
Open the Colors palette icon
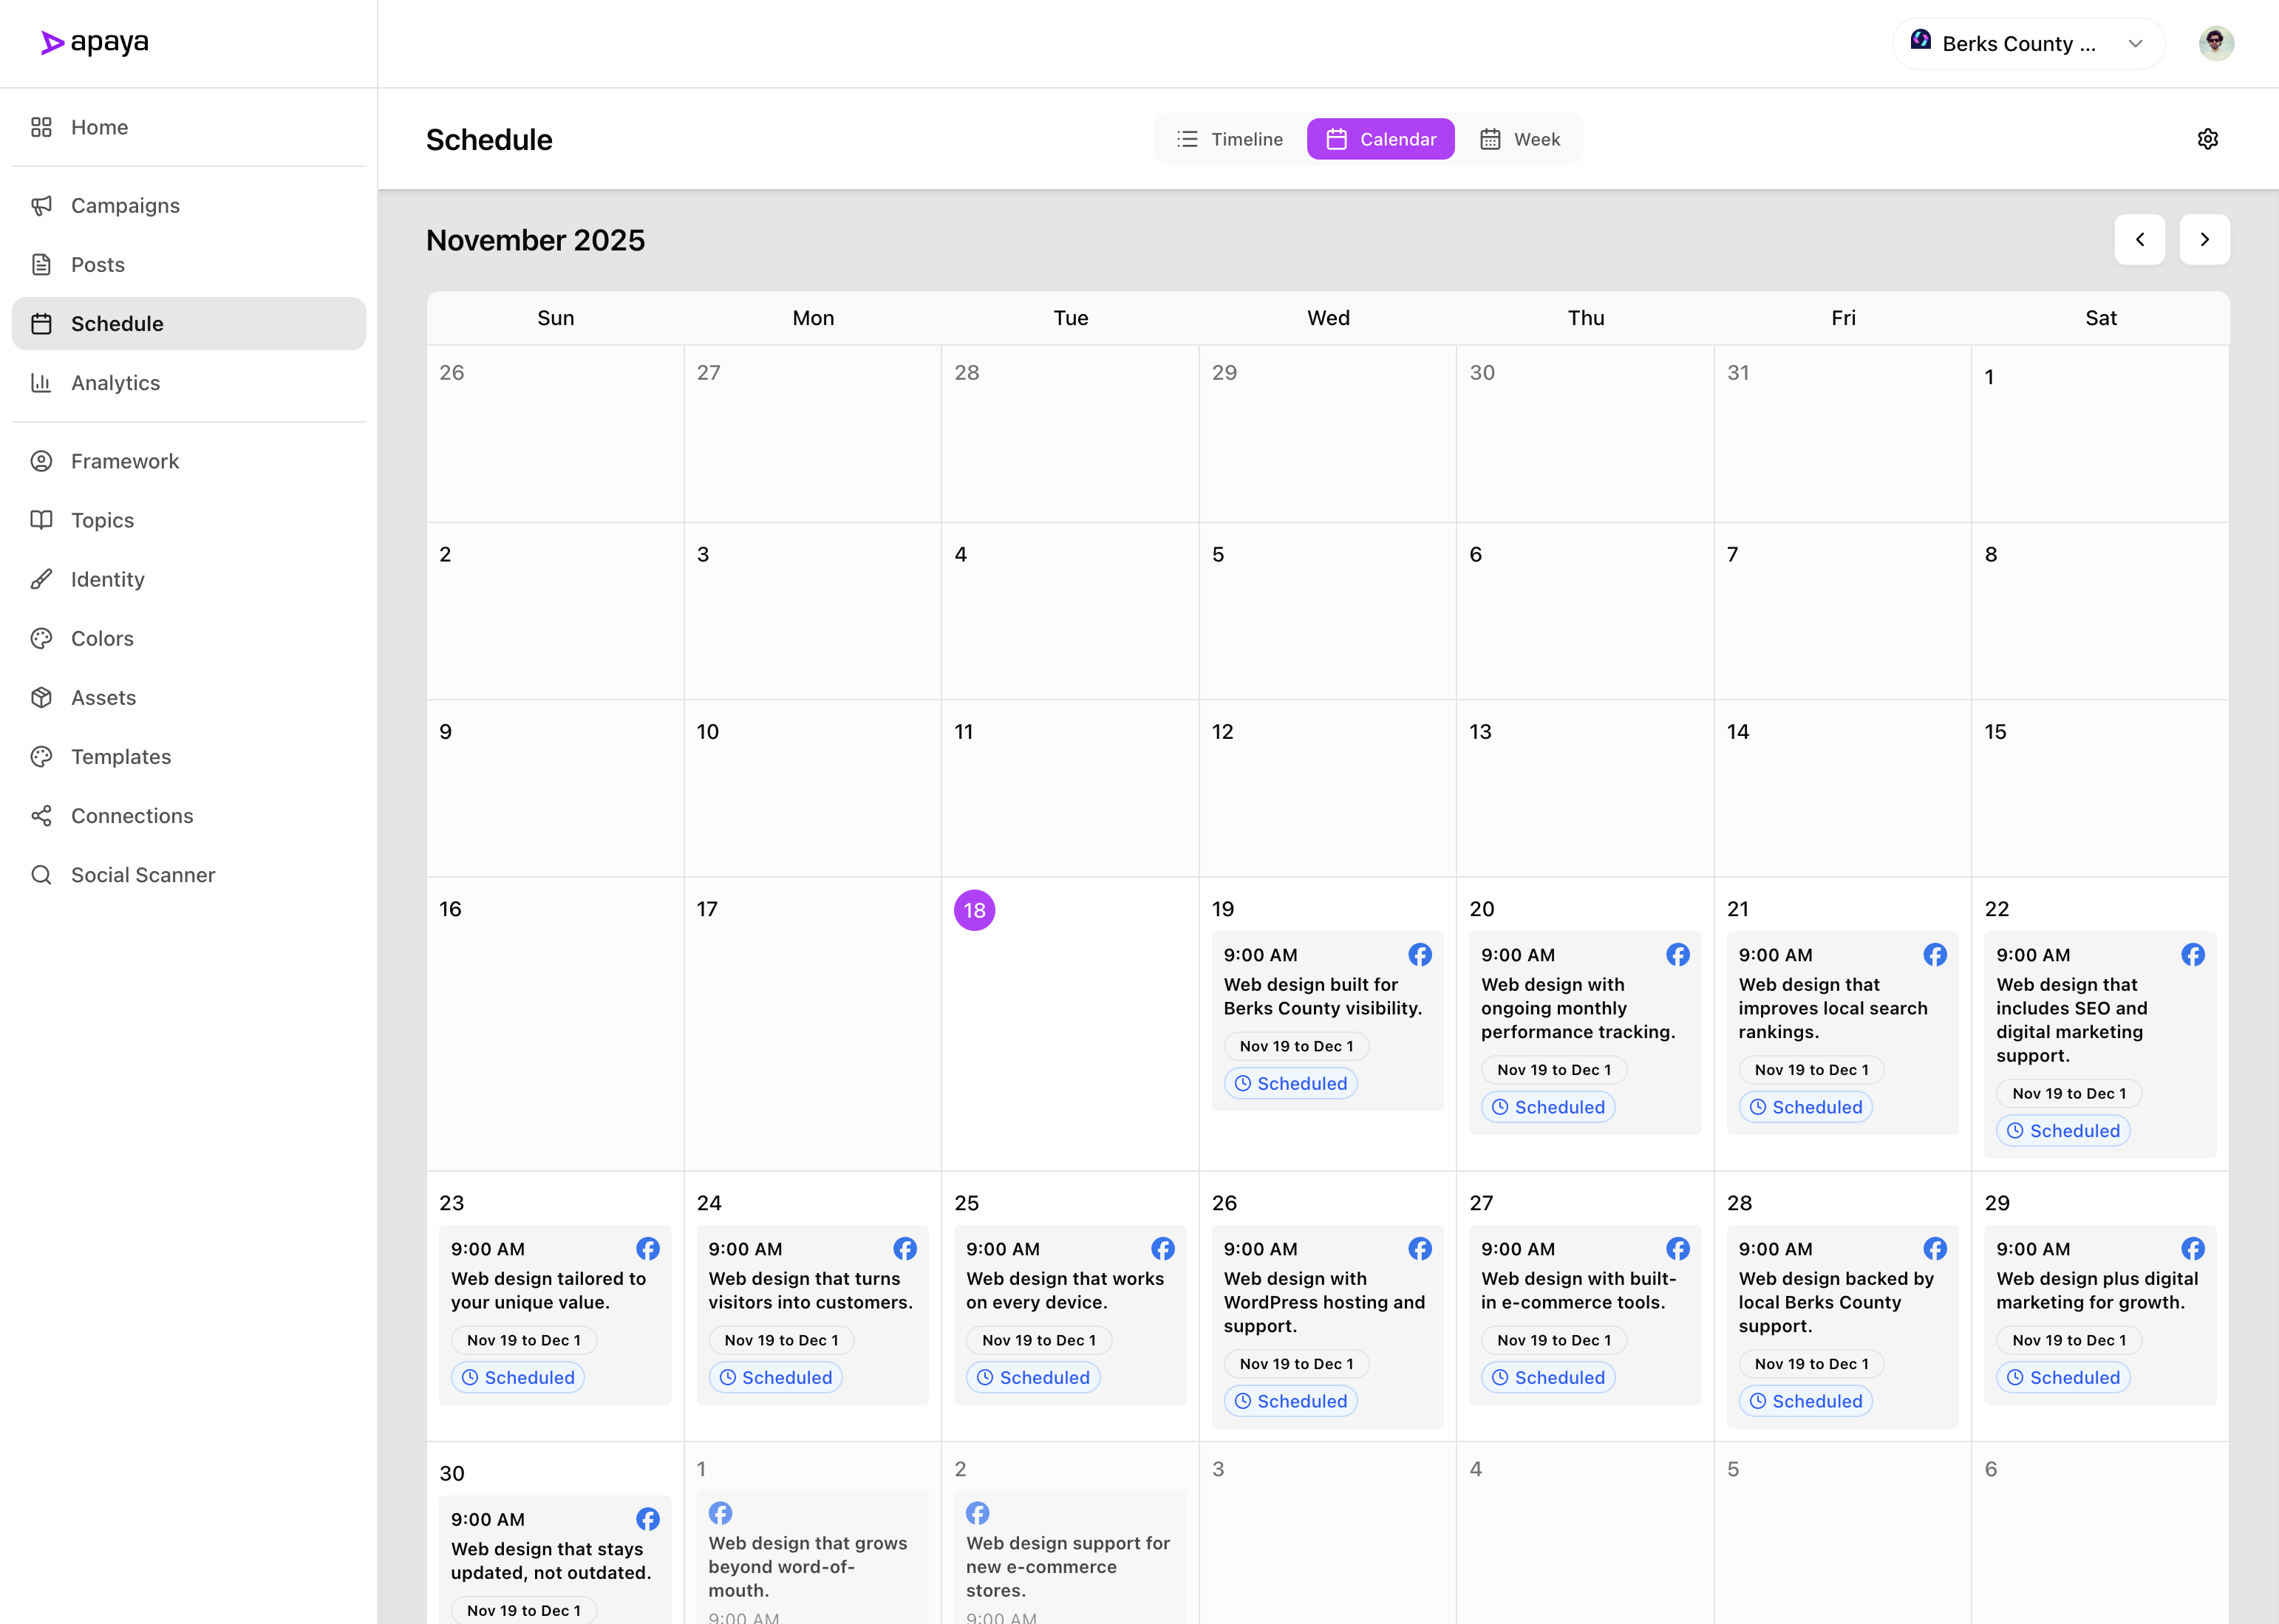click(41, 638)
